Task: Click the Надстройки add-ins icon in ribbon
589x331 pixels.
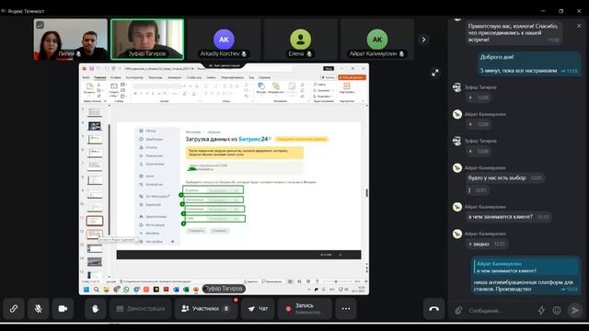Action: point(346,88)
